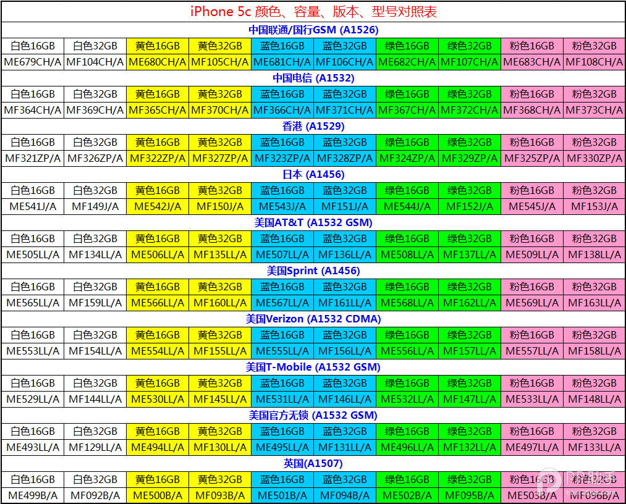The width and height of the screenshot is (626, 504).
Task: Select pink cell MF163LL/A
Action: (594, 303)
